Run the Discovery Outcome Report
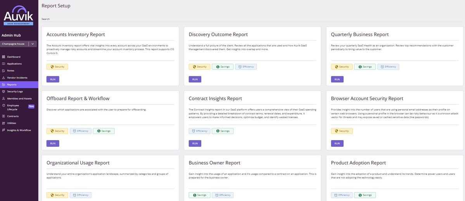Image resolution: width=465 pixels, height=201 pixels. tap(195, 79)
